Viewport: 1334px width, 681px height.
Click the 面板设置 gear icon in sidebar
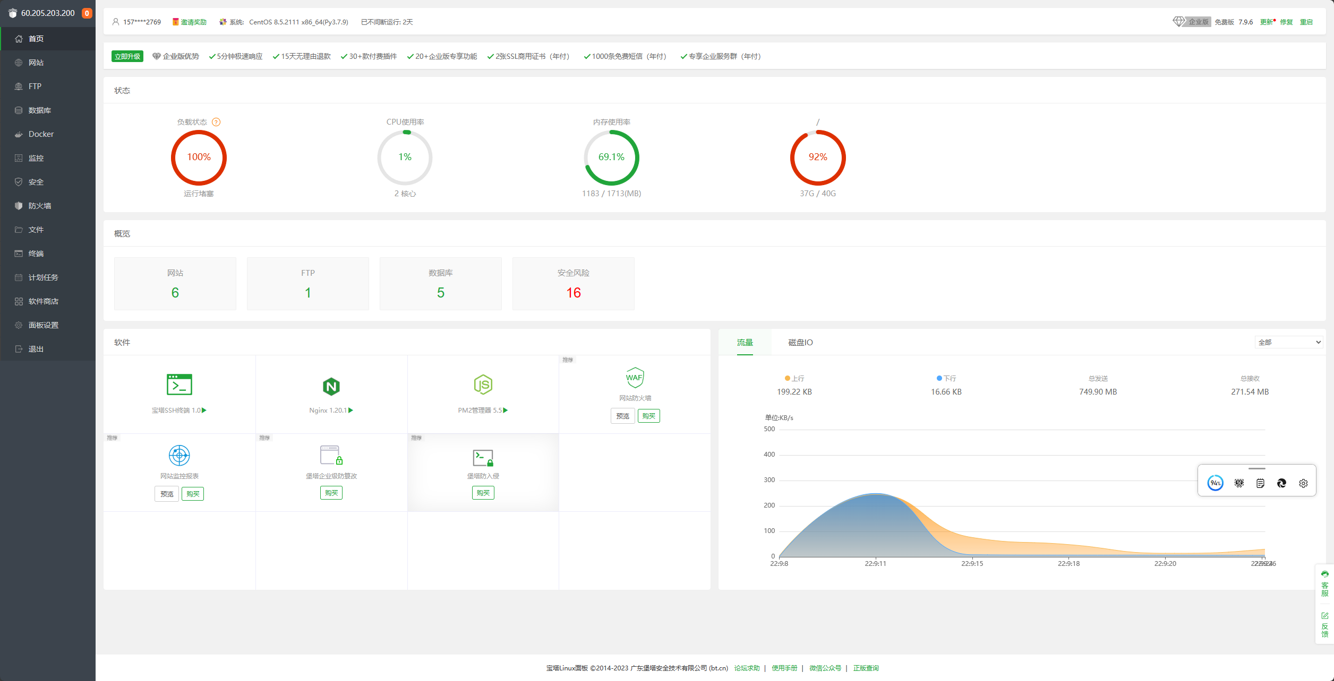[19, 325]
